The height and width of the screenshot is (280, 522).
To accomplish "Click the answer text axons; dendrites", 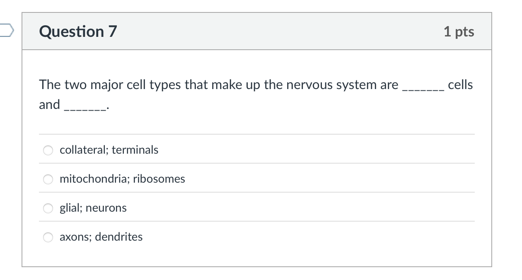I will 101,237.
